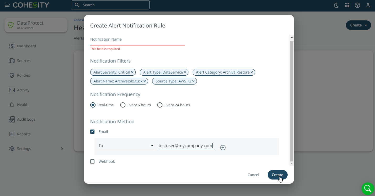Click the Create button to save rule
375x196 pixels.
point(277,175)
